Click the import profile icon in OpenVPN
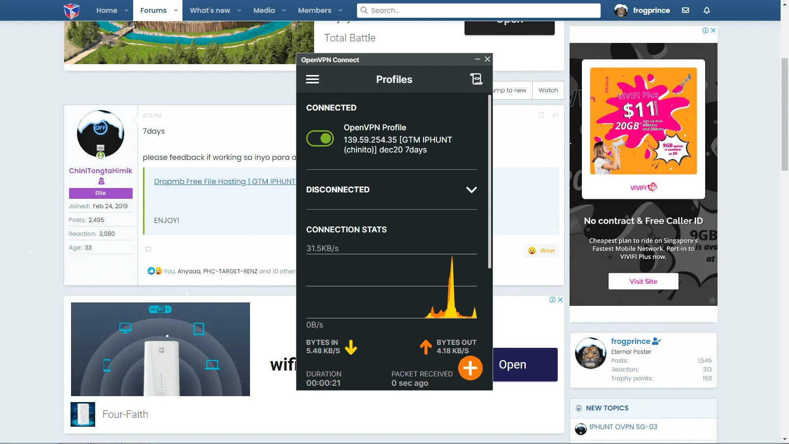789x444 pixels. tap(476, 79)
